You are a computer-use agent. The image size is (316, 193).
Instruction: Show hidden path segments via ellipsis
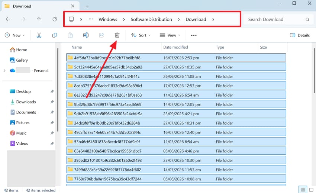click(91, 19)
